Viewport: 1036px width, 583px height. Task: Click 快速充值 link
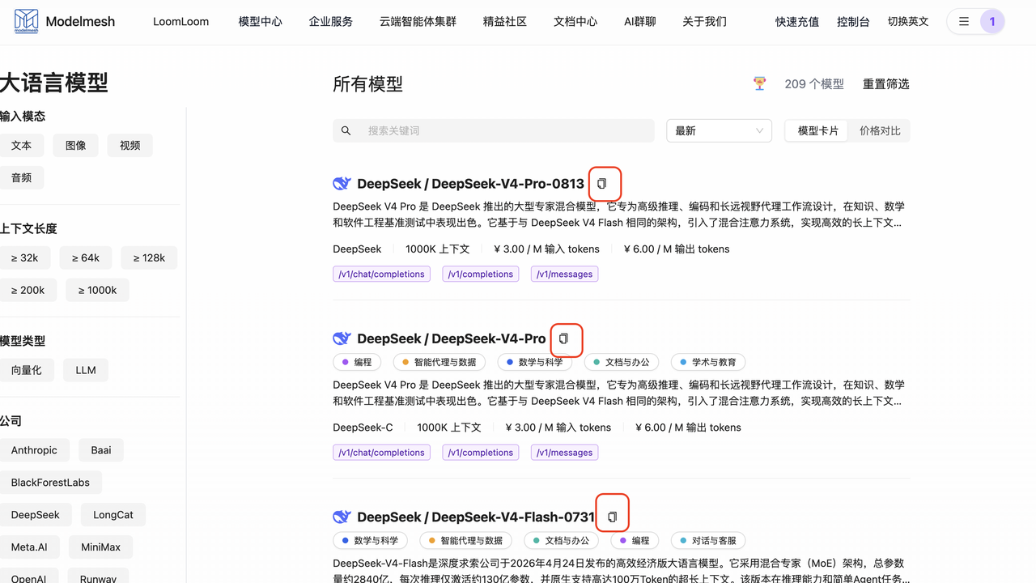pyautogui.click(x=797, y=22)
